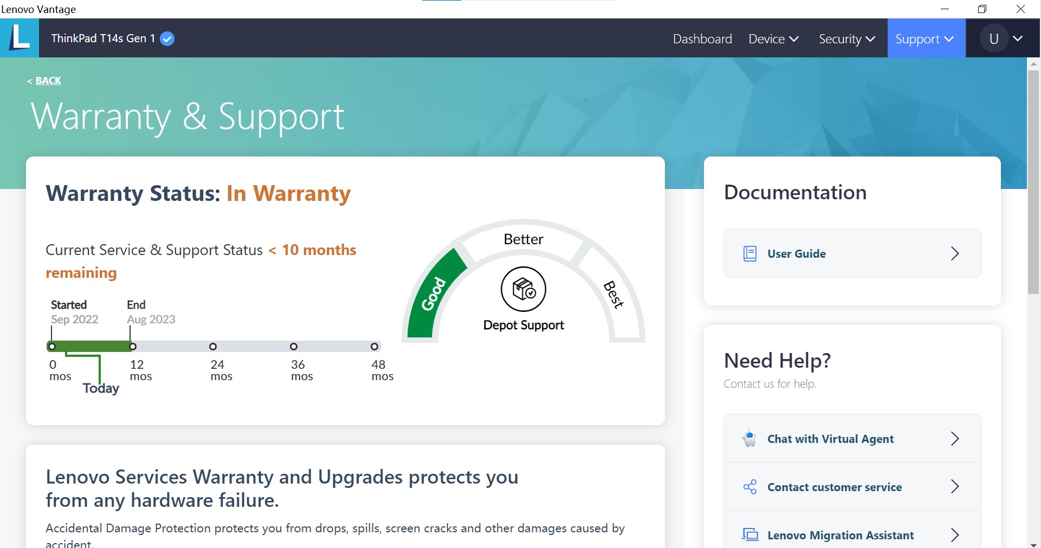Click the Contact us for help text
Image resolution: width=1041 pixels, height=548 pixels.
point(770,384)
